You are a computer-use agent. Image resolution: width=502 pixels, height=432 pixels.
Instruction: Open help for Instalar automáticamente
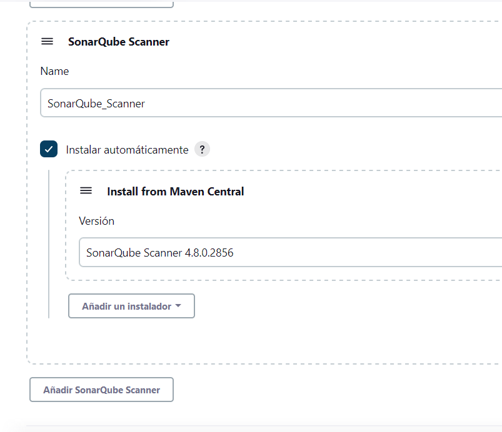[x=201, y=150]
